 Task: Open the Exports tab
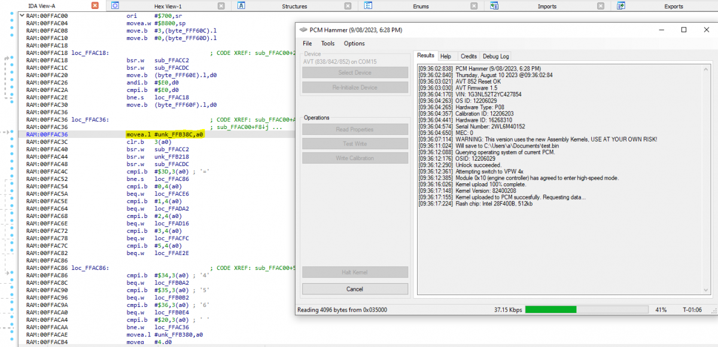(x=674, y=6)
